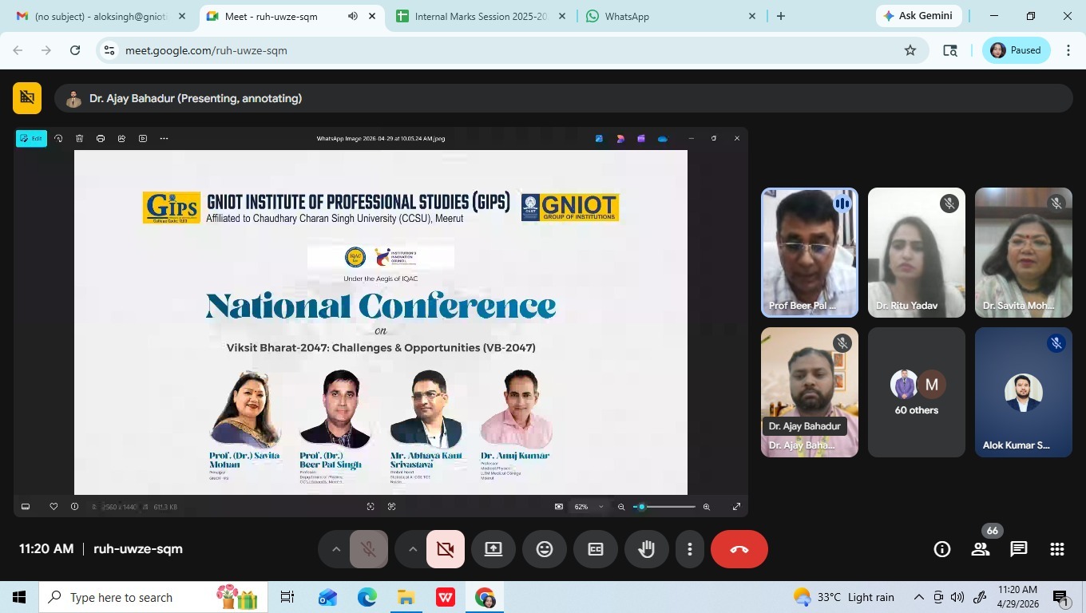Screen dimensions: 1086x613
Task: Click the Share screen button
Action: pos(493,549)
